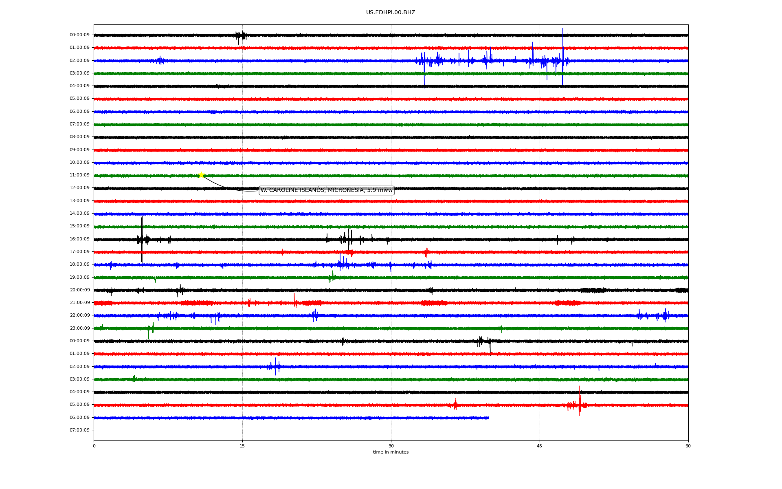Click the black event on top 00:00:09 trace
The width and height of the screenshot is (782, 489).
[x=240, y=35]
